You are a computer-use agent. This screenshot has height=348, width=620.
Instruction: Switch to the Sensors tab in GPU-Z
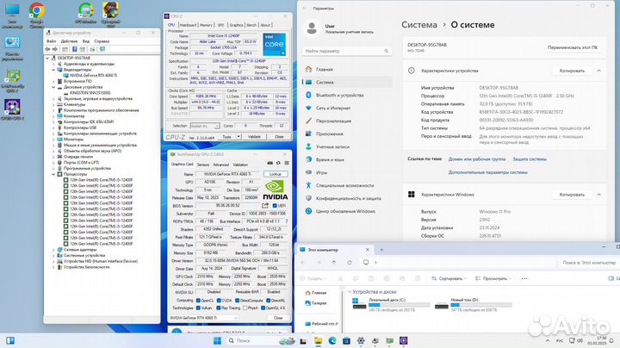(203, 165)
